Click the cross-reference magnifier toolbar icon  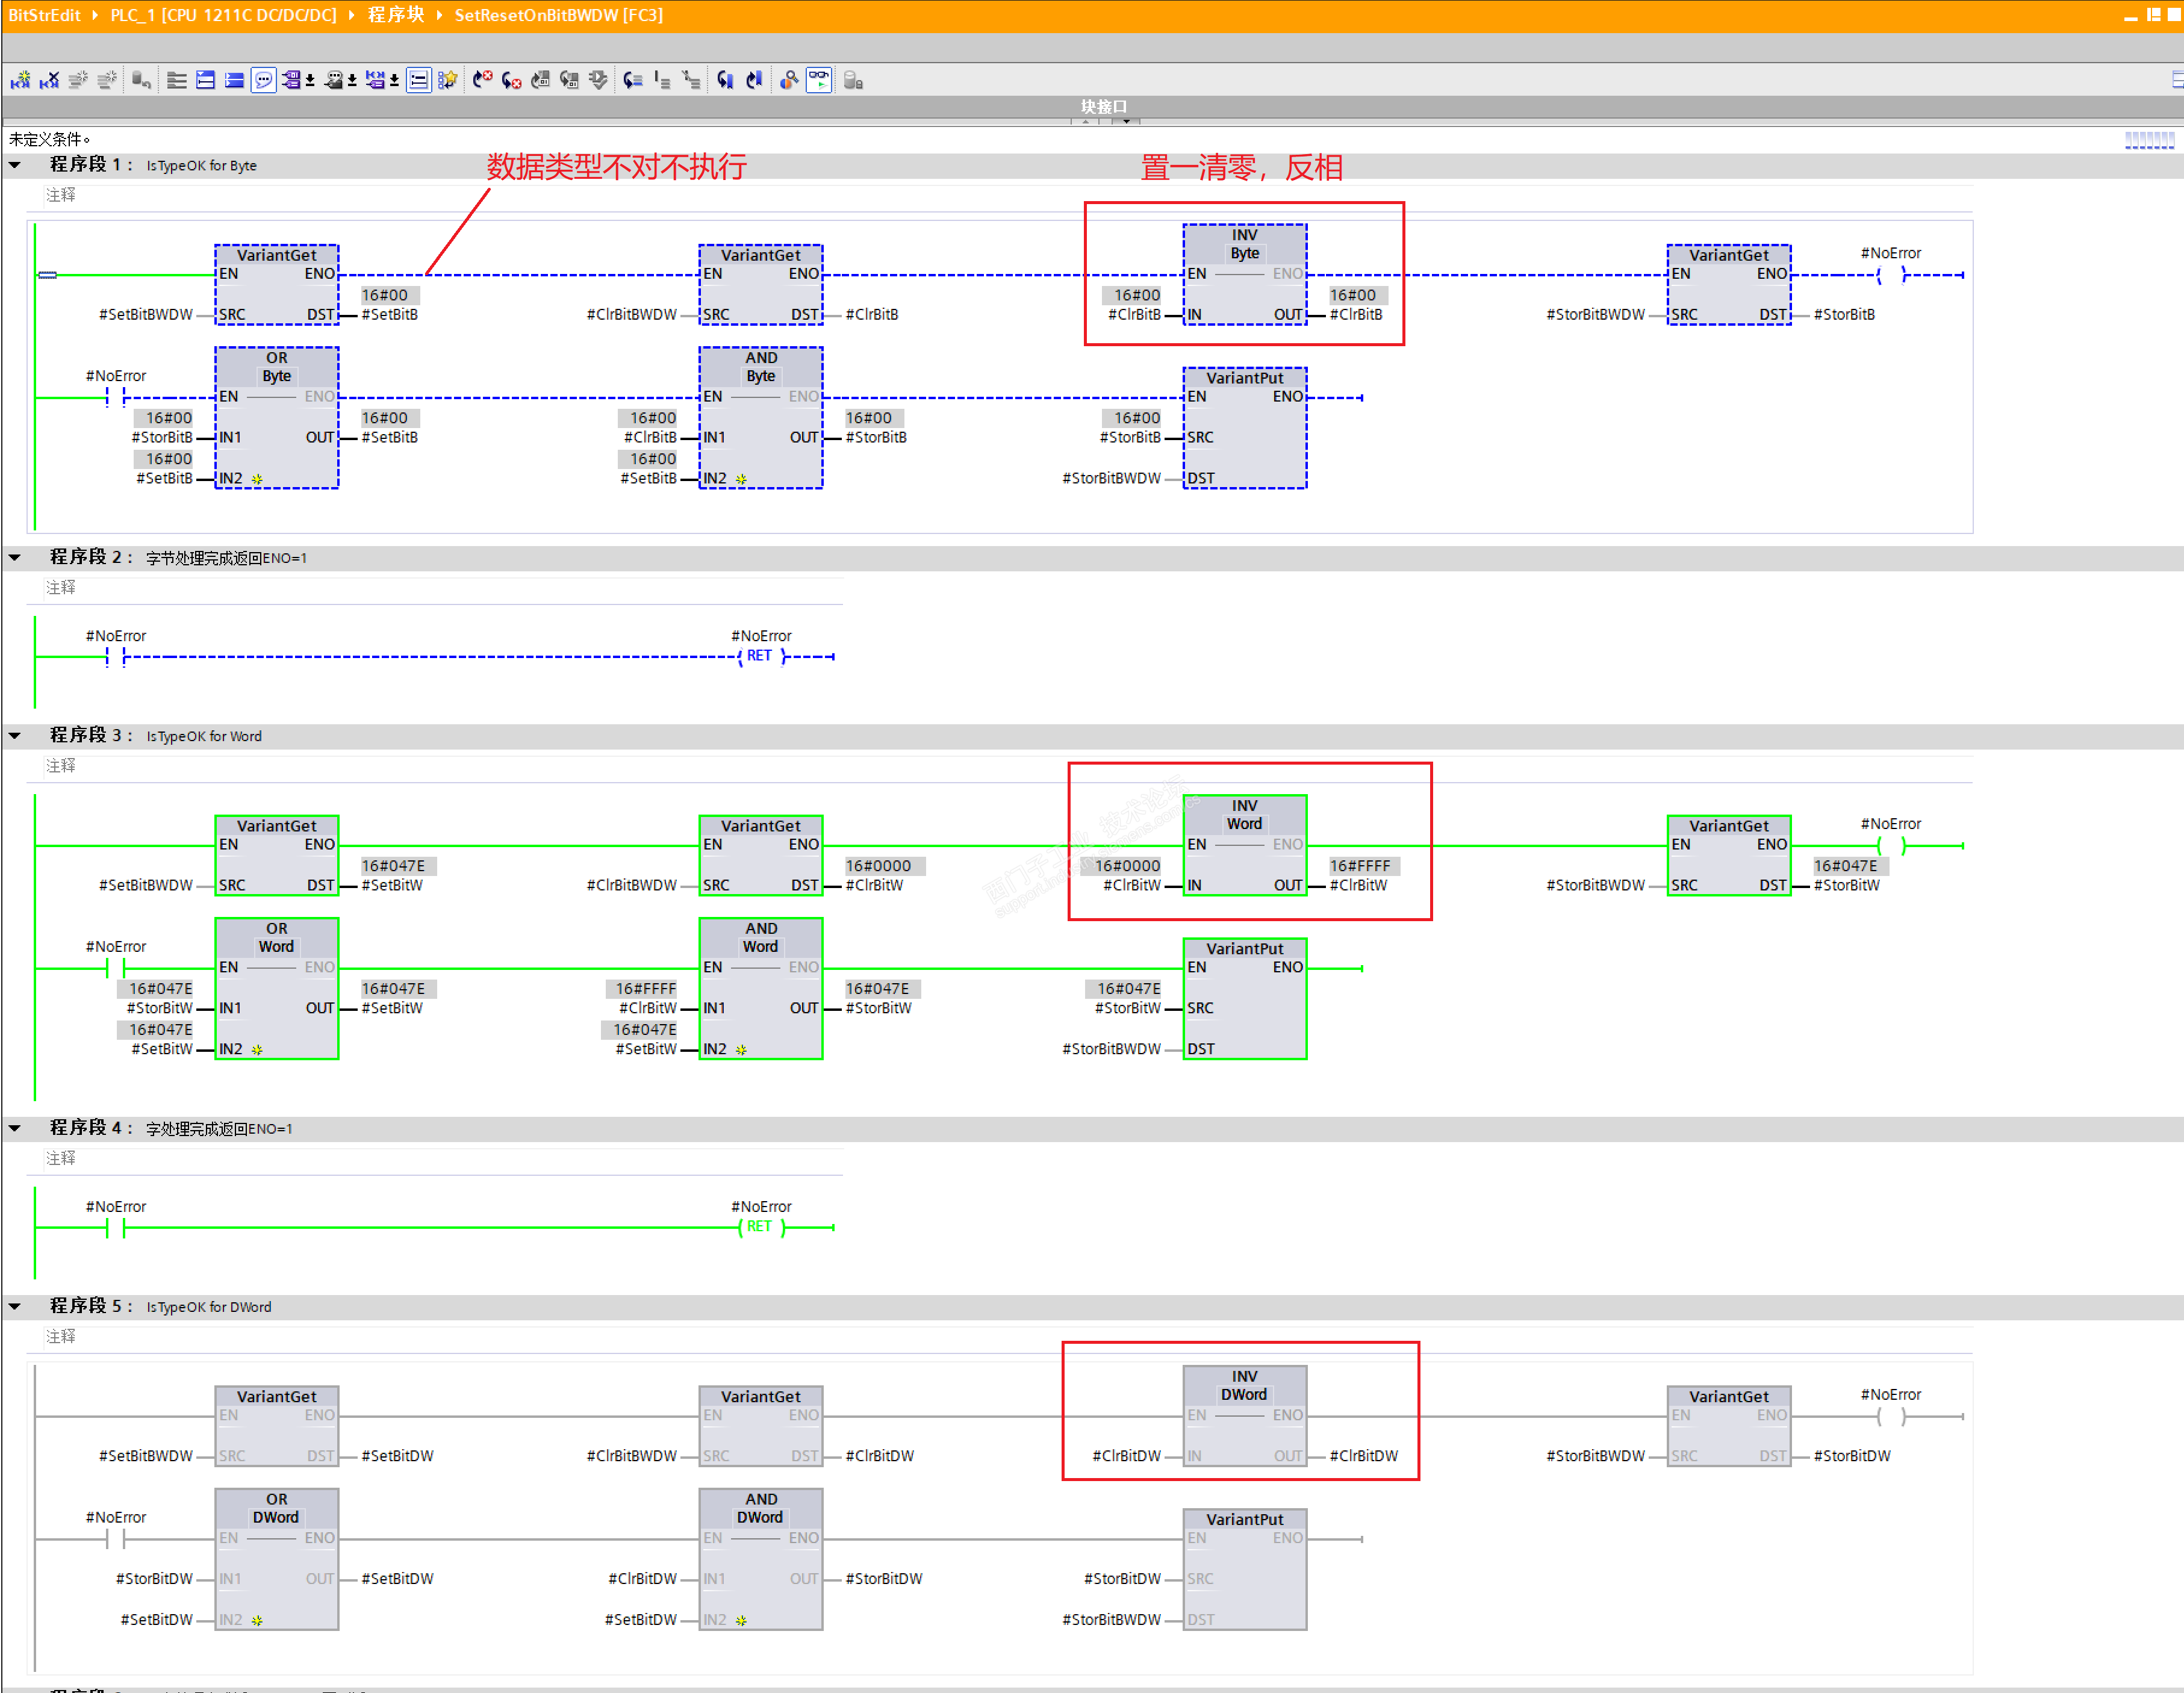tap(789, 80)
